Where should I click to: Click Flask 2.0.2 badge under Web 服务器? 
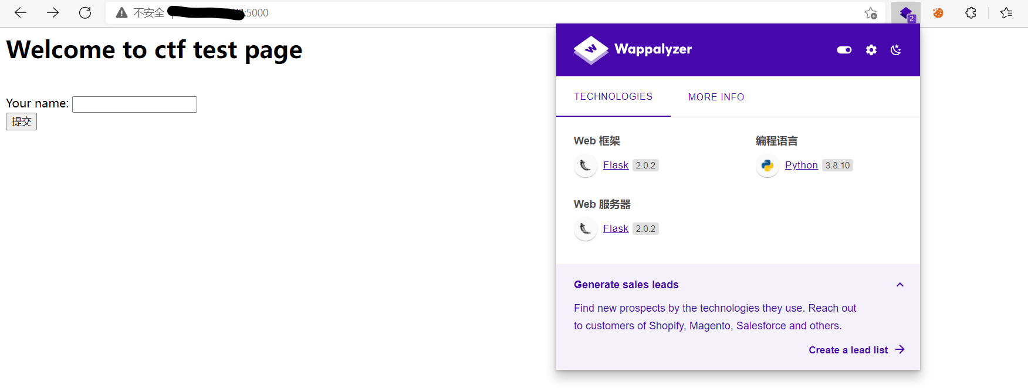645,229
